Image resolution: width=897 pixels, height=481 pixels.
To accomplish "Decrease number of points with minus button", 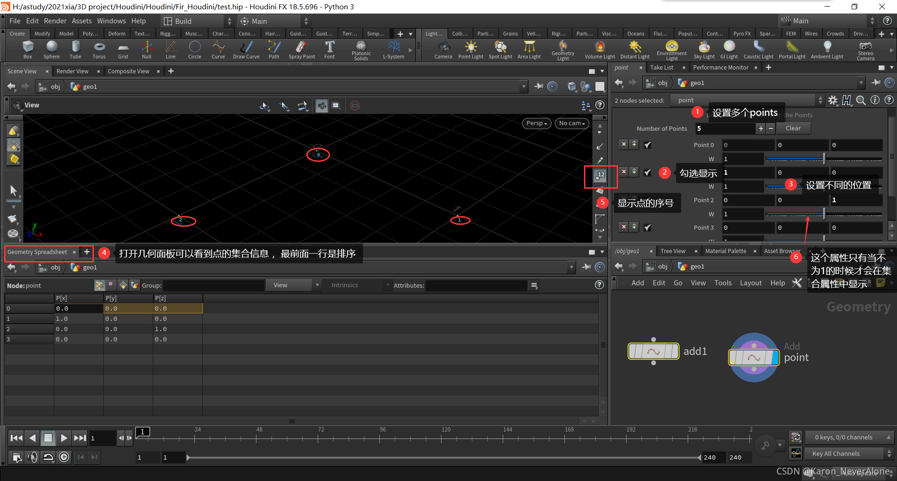I will [771, 128].
